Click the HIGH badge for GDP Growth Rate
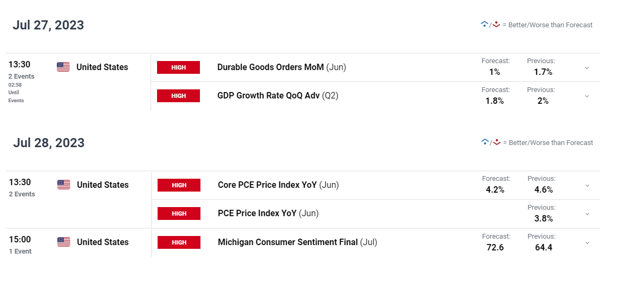This screenshot has width=618, height=282. tap(178, 96)
